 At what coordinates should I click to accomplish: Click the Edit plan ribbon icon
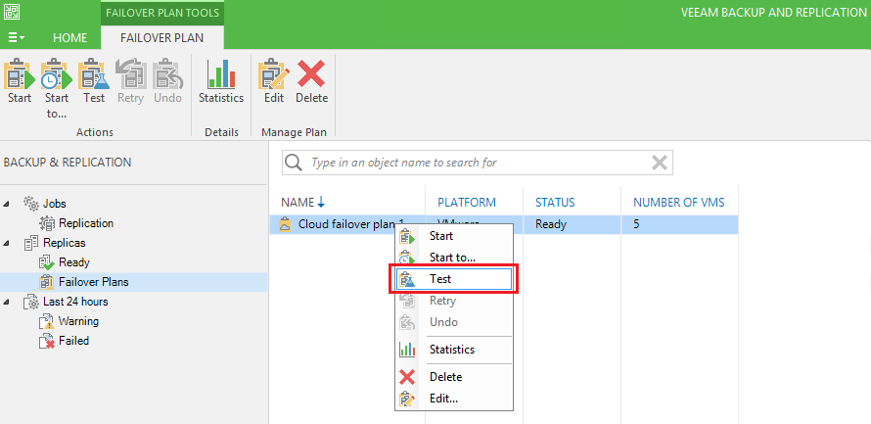point(274,74)
